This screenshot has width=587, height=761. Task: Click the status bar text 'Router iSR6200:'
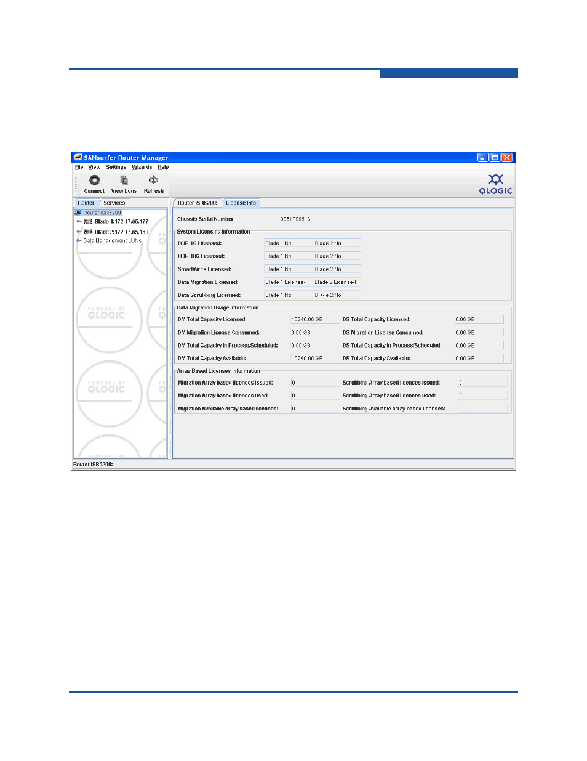94,465
